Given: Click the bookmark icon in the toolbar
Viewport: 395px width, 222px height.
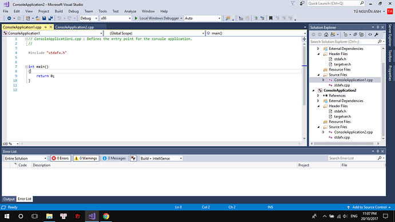Looking at the screenshot, I should click(x=271, y=18).
